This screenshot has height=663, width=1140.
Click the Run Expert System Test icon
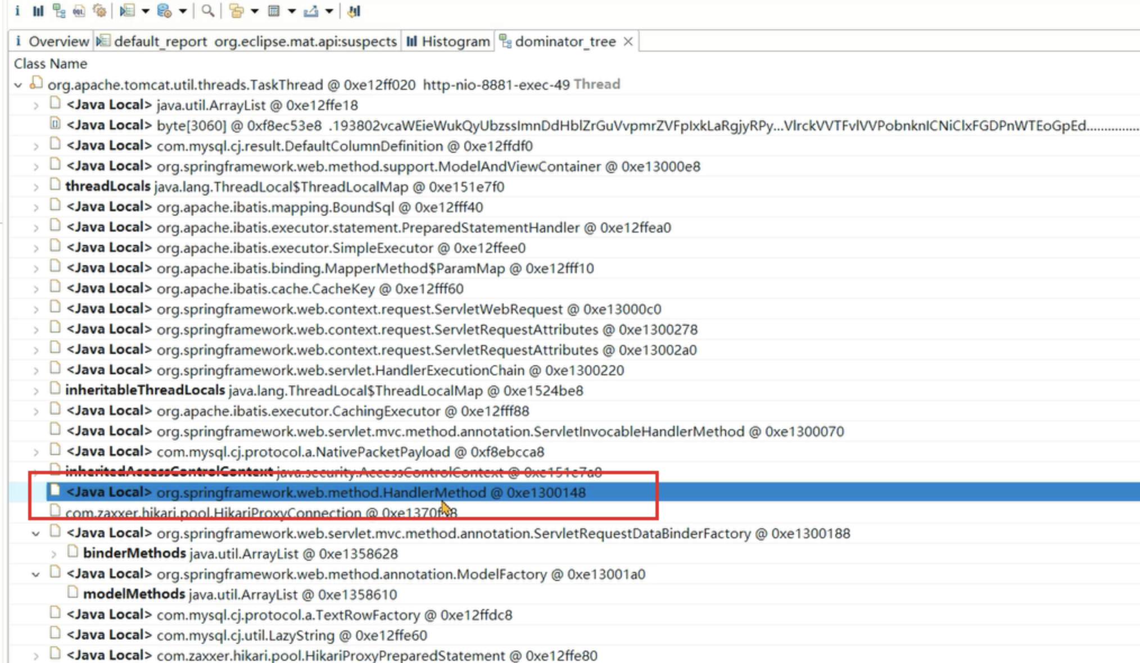click(128, 11)
